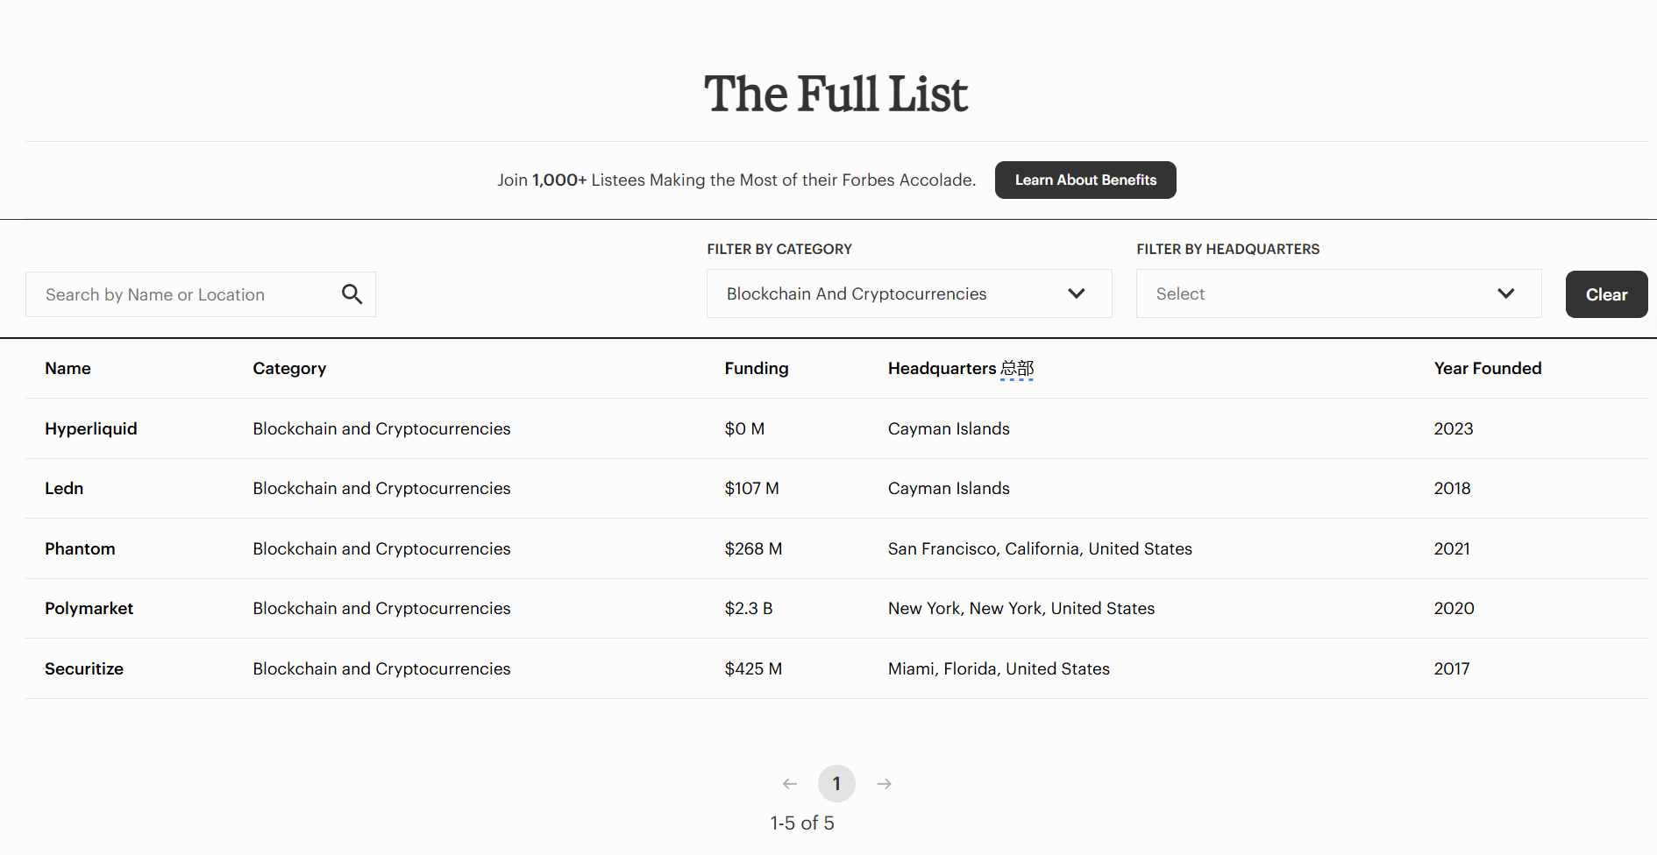Image resolution: width=1657 pixels, height=855 pixels.
Task: Go to previous page arrow
Action: tap(790, 784)
